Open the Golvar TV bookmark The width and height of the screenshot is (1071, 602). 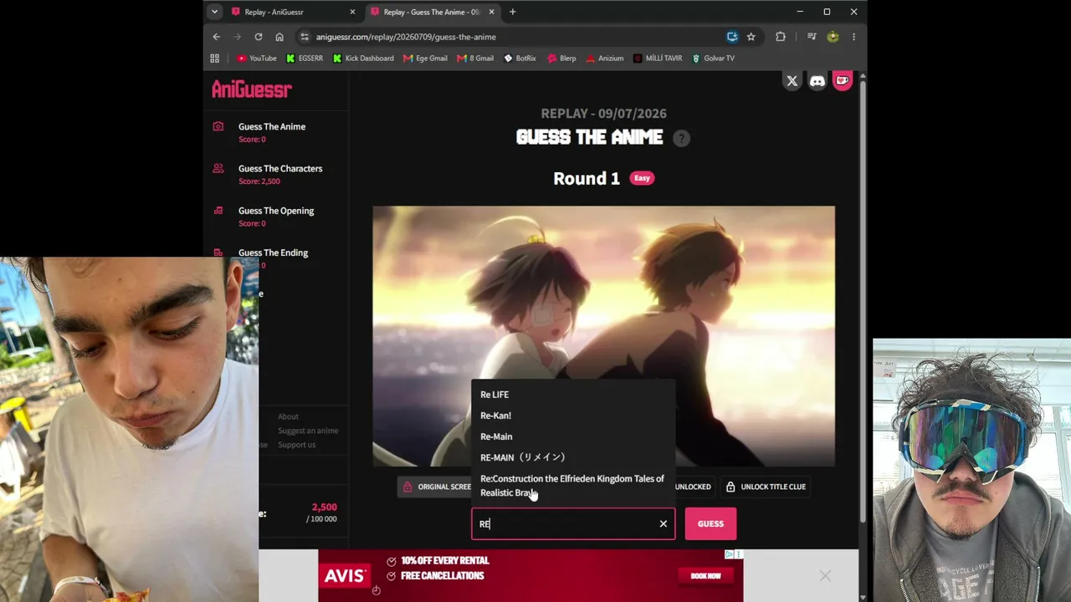click(x=713, y=59)
